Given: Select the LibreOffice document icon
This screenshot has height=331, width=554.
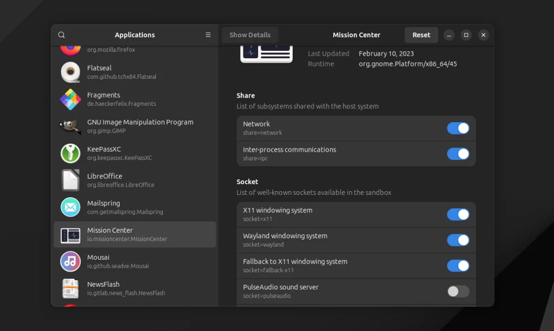Looking at the screenshot, I should click(x=70, y=180).
